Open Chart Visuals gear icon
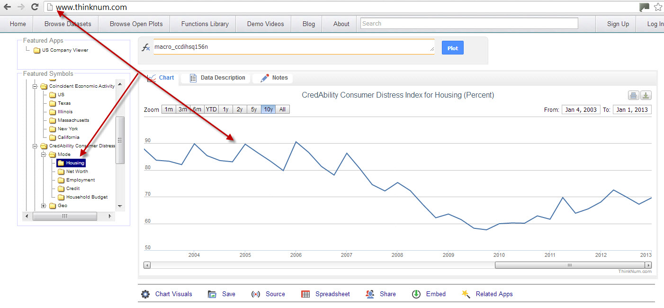 click(x=145, y=294)
